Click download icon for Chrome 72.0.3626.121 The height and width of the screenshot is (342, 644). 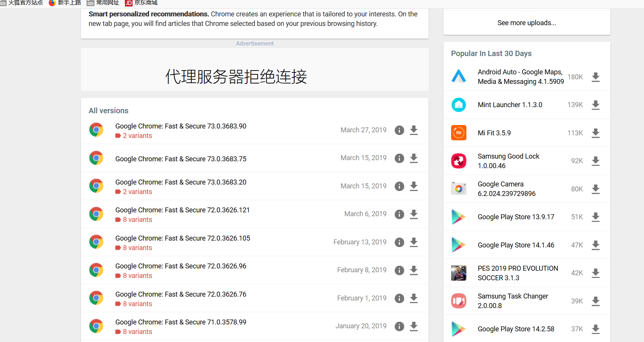click(414, 214)
